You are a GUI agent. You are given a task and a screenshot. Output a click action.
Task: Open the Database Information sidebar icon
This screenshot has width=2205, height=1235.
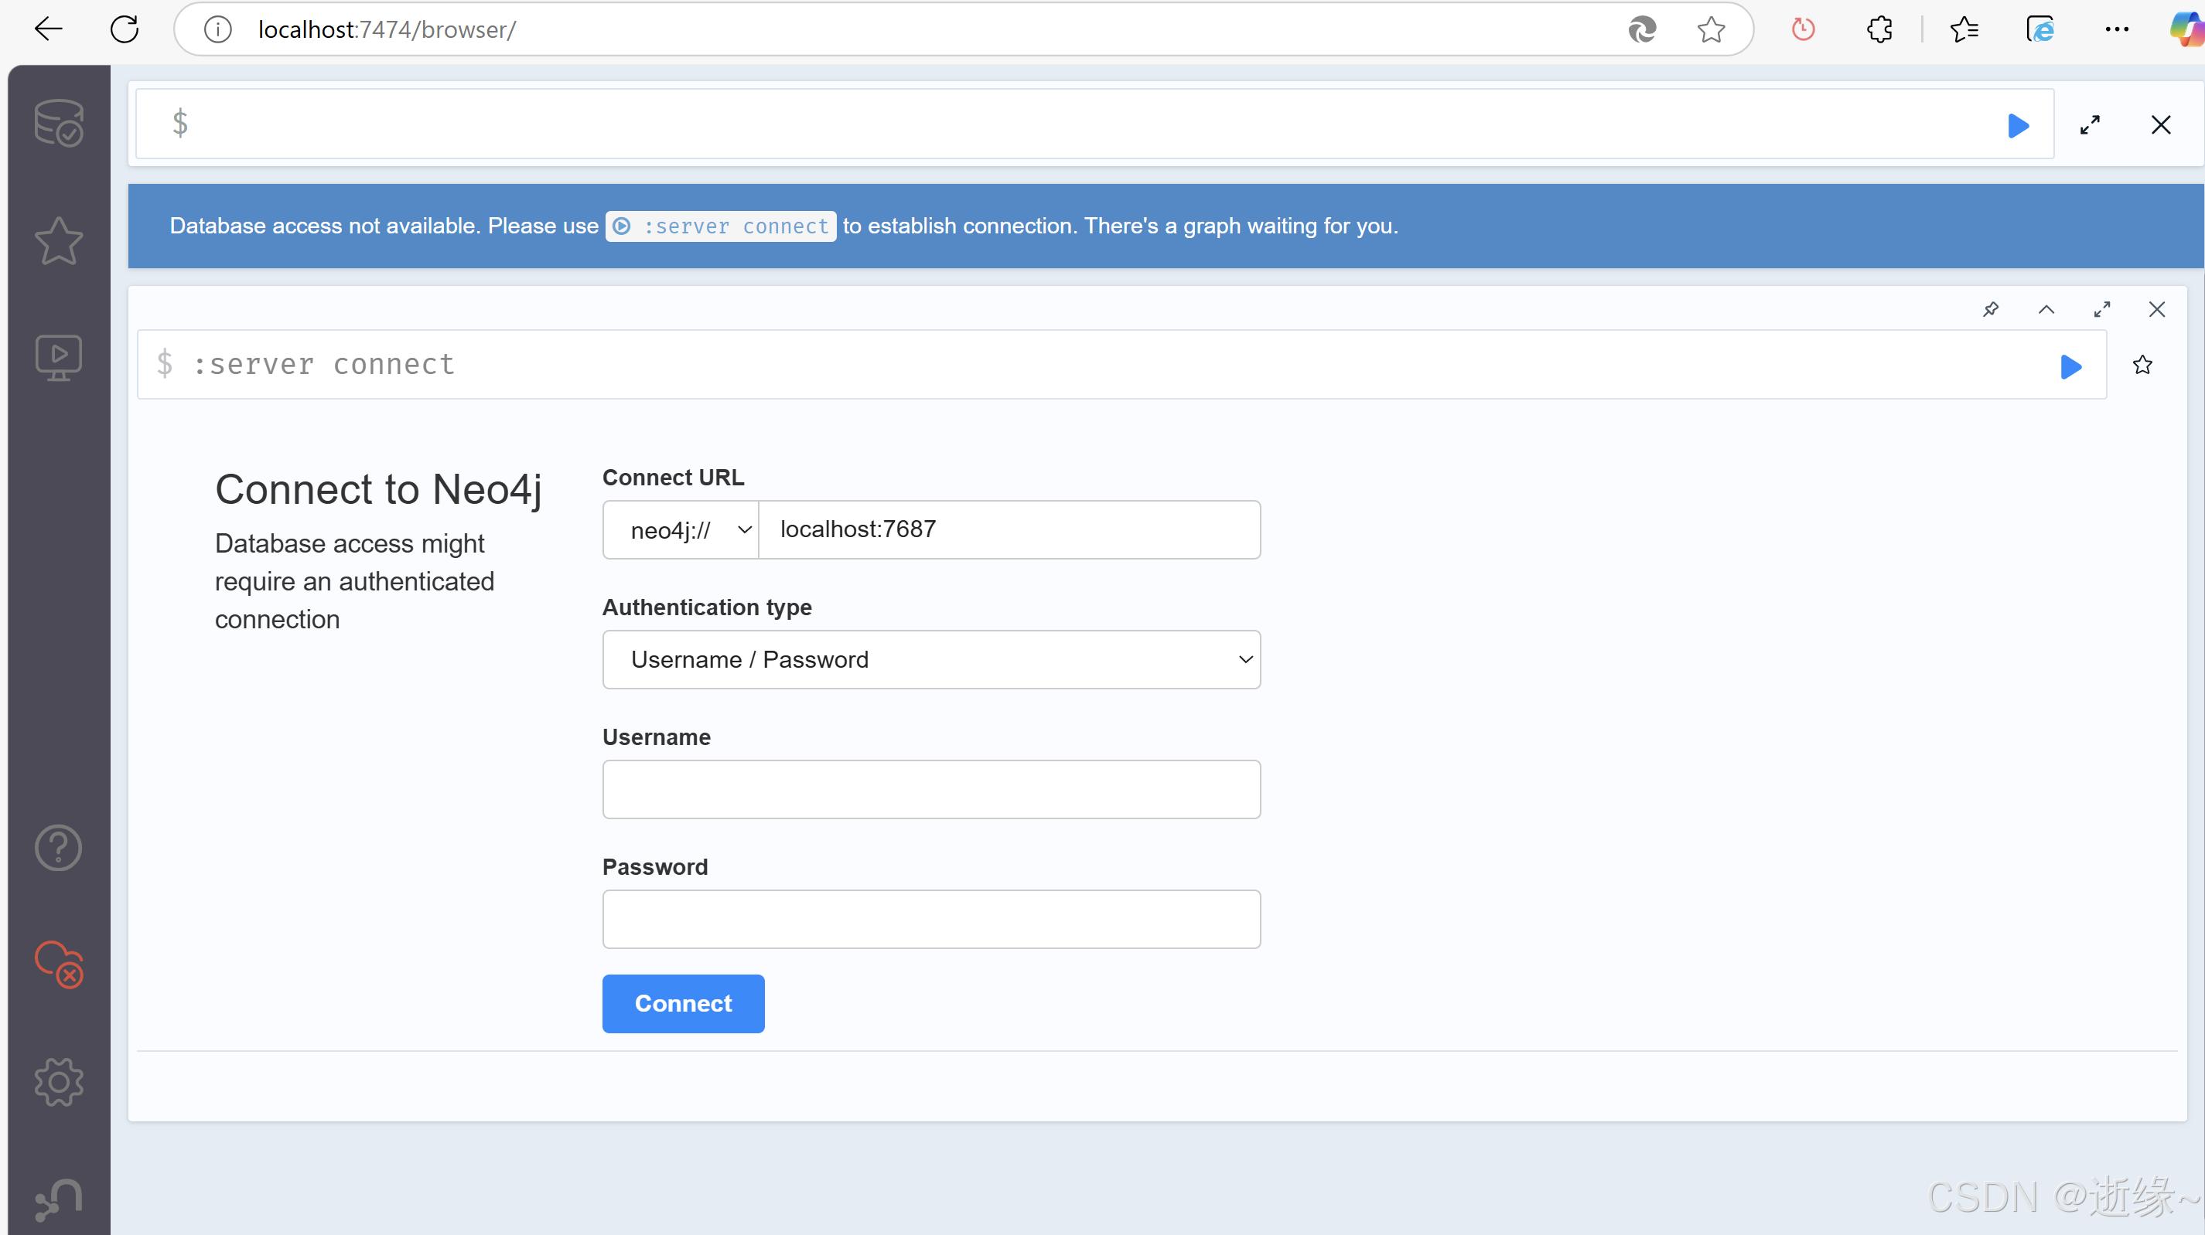[58, 123]
